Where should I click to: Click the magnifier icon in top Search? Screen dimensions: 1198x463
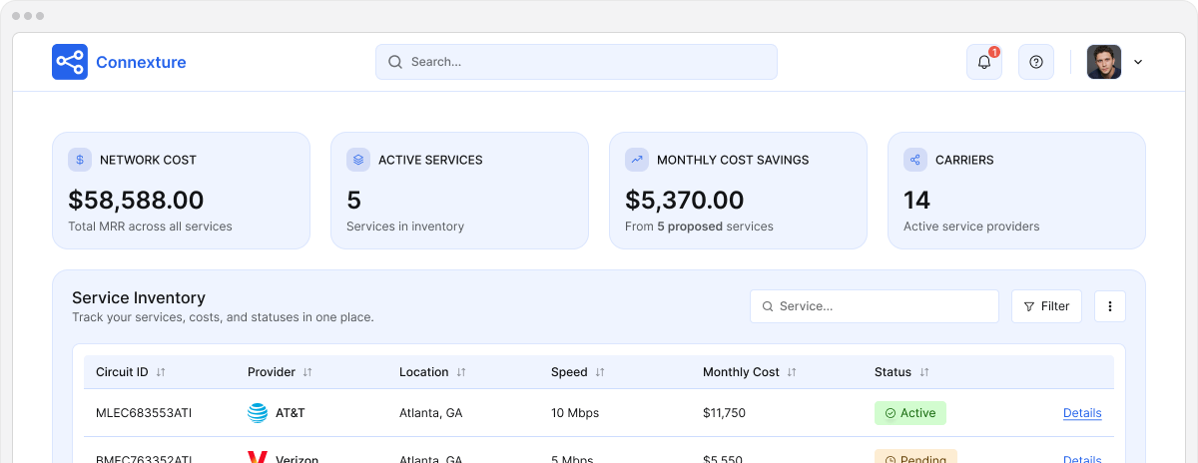(x=395, y=62)
